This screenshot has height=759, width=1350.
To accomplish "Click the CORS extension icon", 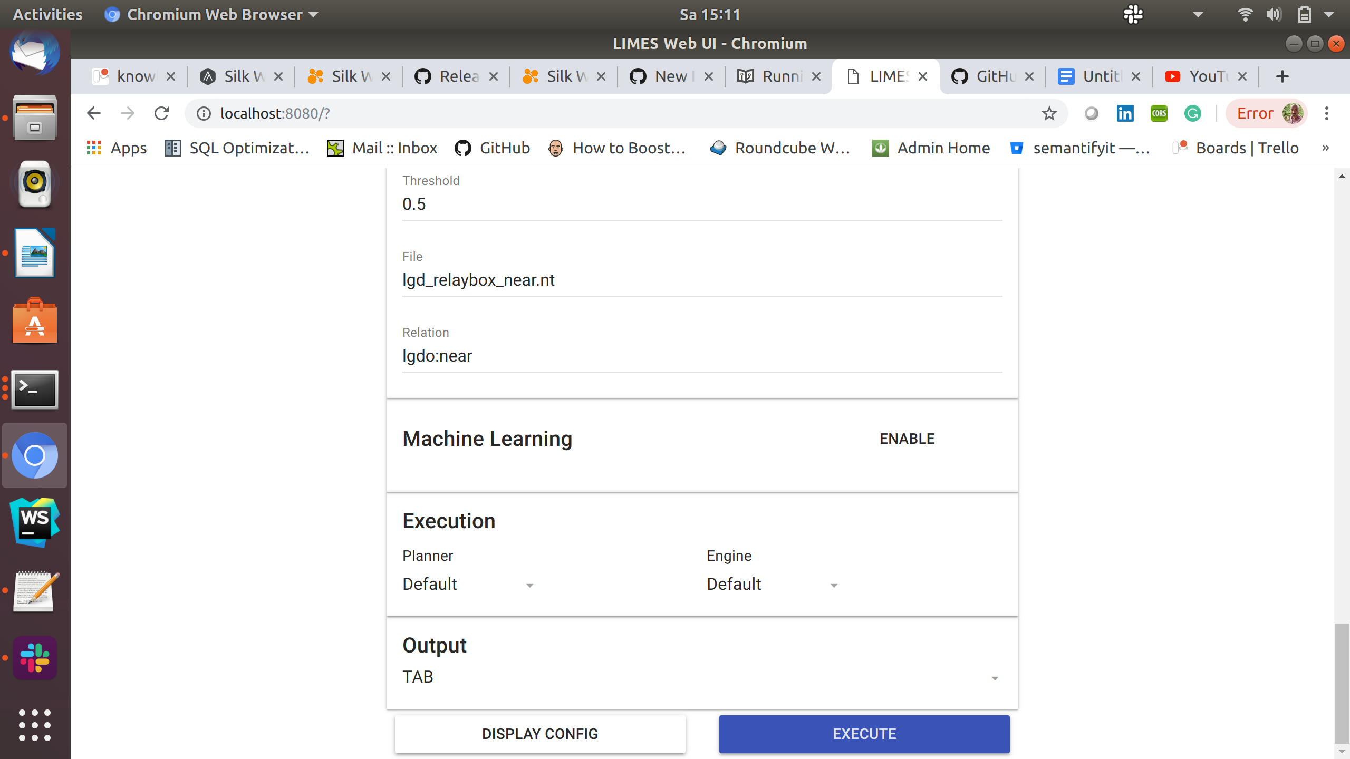I will (1159, 113).
